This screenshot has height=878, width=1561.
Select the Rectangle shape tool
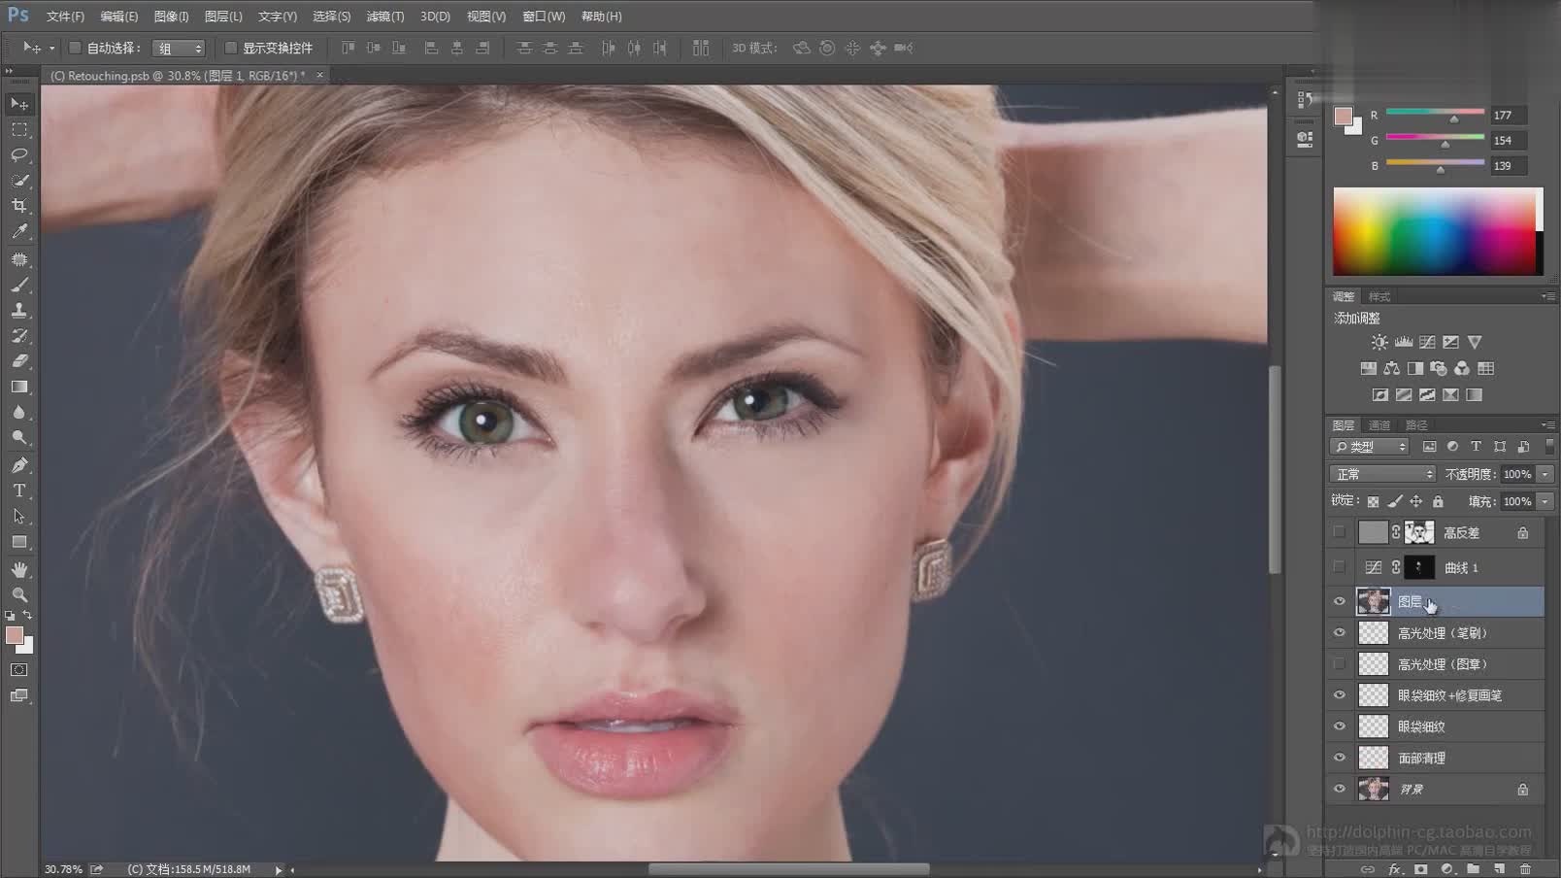coord(19,542)
